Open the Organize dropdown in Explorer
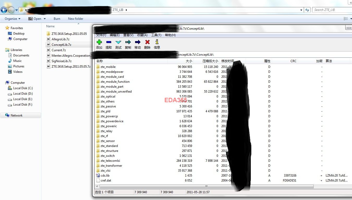Viewport: 352px width, 200px height. 13,19
